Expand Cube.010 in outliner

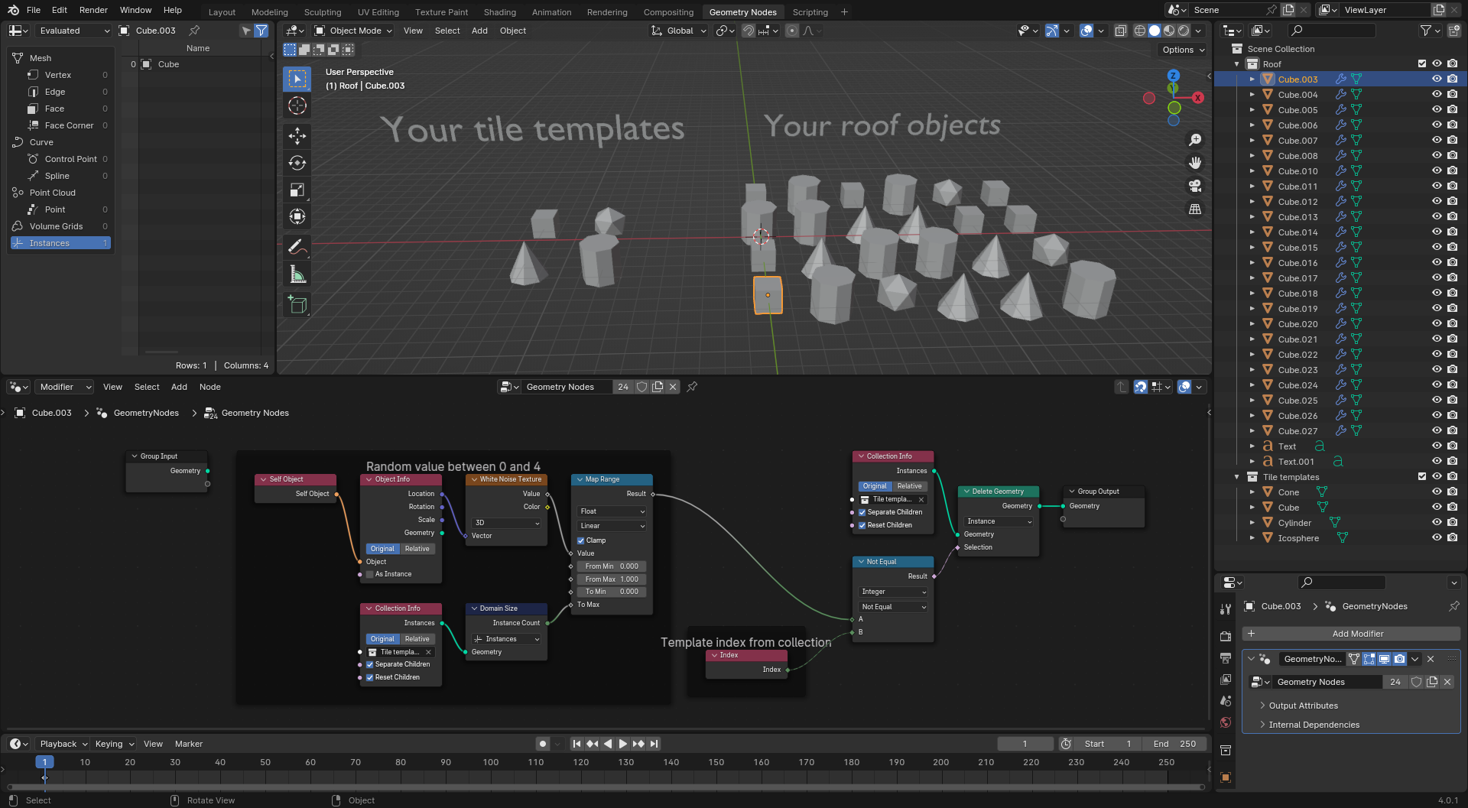click(x=1252, y=171)
